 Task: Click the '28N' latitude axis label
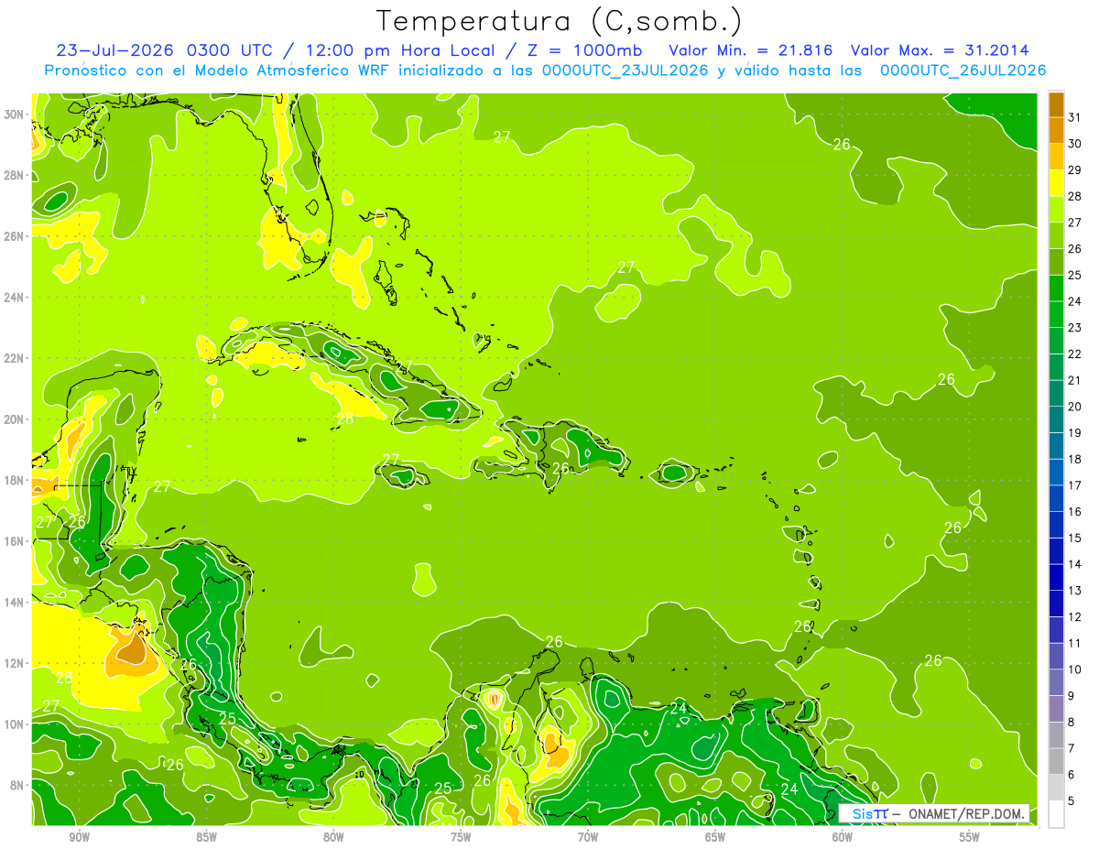(15, 175)
